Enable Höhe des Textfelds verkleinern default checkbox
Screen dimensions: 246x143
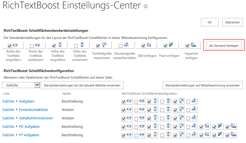tap(76, 46)
